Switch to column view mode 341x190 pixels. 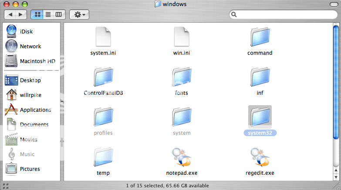tap(59, 14)
